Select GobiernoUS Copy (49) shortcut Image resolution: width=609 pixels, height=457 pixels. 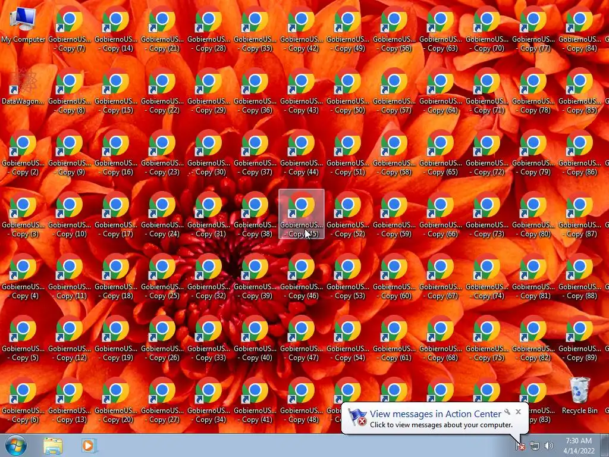point(348,29)
